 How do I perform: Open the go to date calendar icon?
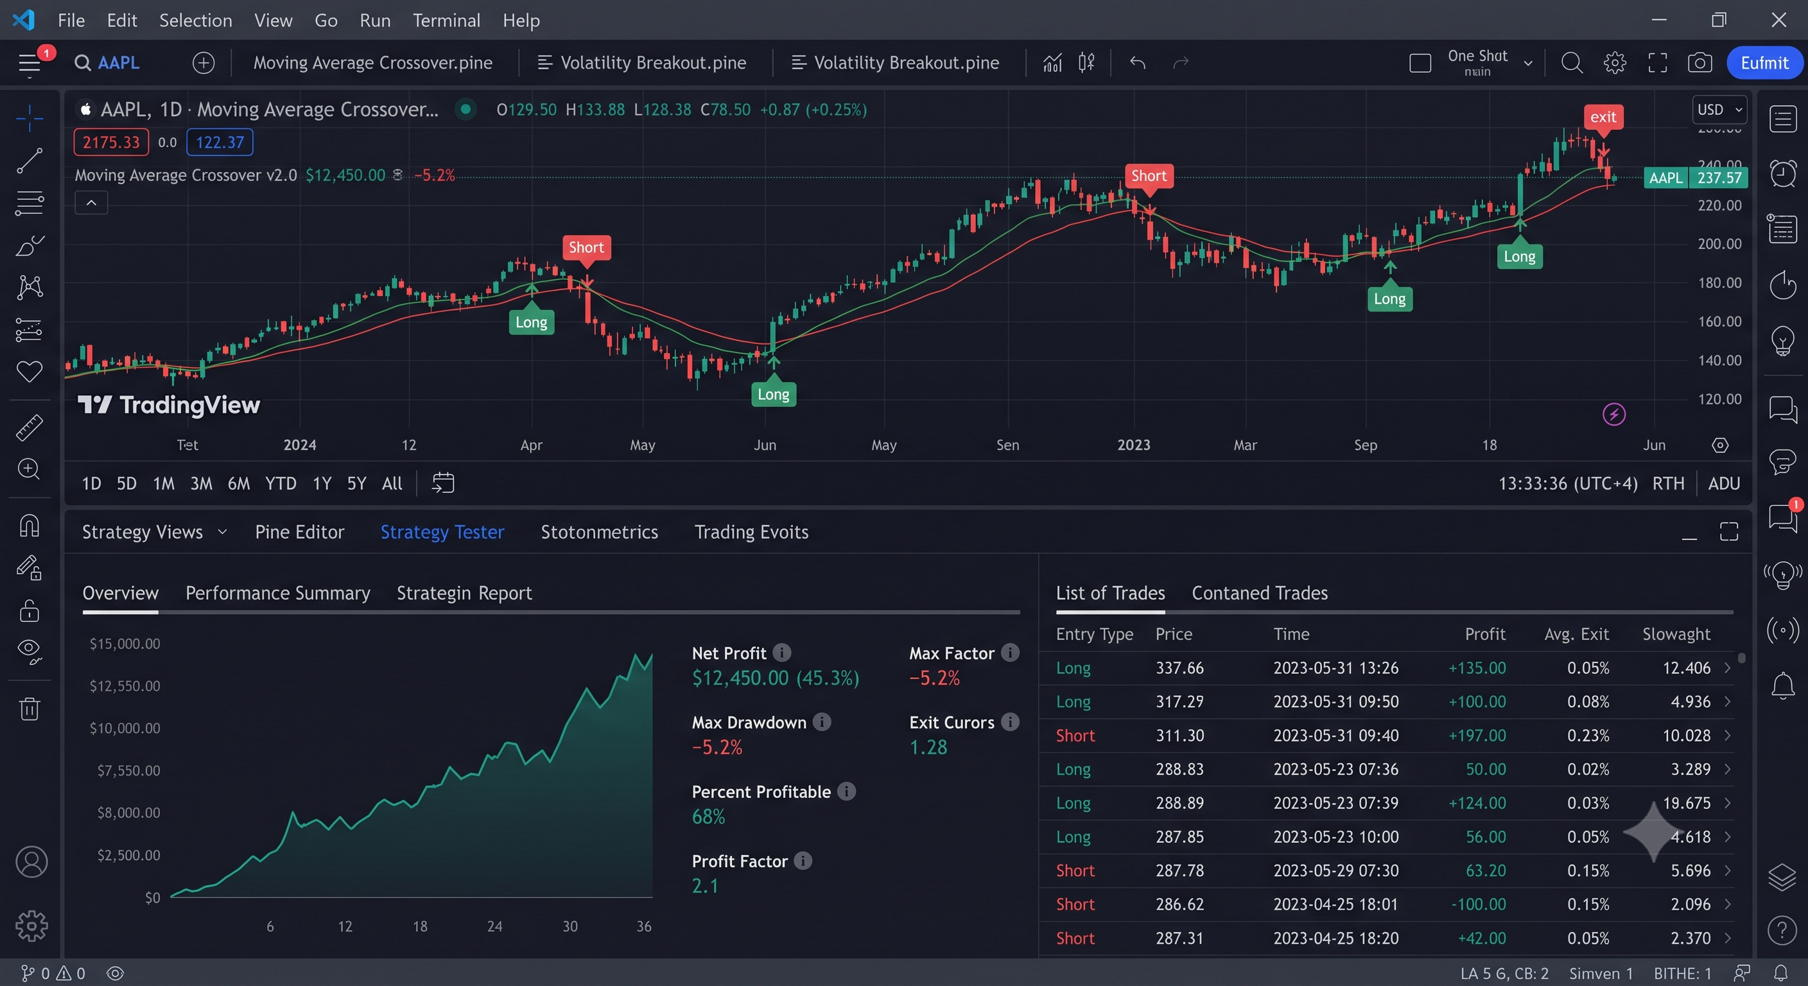(x=443, y=483)
